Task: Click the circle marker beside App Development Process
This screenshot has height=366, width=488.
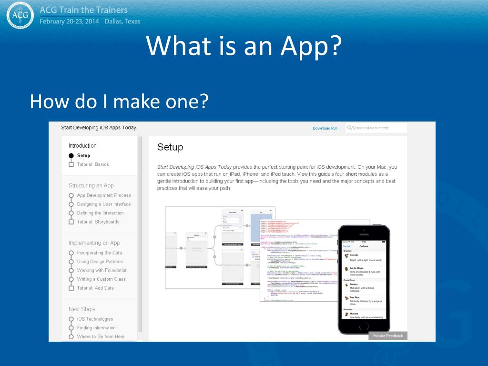Action: coord(71,195)
